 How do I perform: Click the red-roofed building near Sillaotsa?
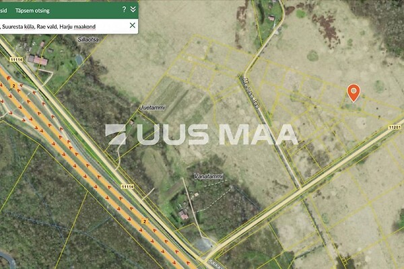(x=40, y=61)
